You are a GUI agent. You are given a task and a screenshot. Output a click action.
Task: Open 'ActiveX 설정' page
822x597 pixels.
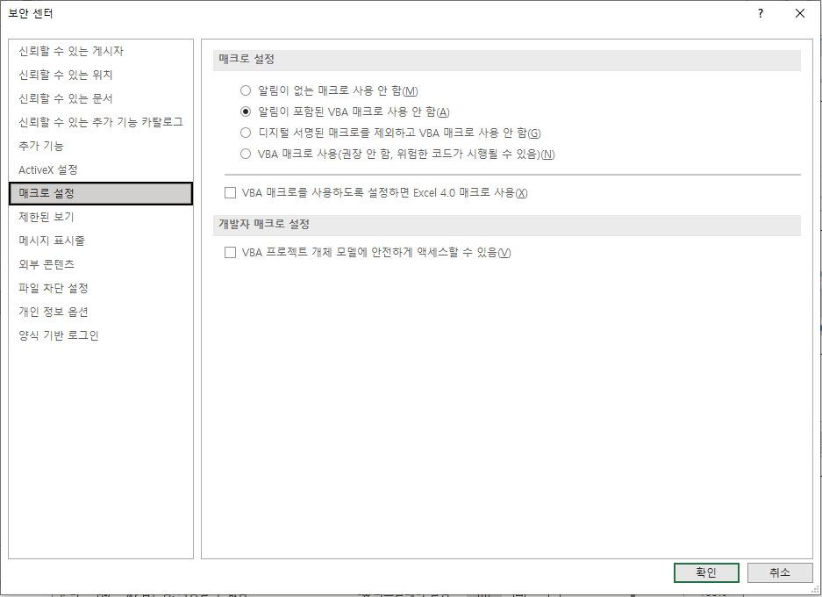tap(101, 170)
